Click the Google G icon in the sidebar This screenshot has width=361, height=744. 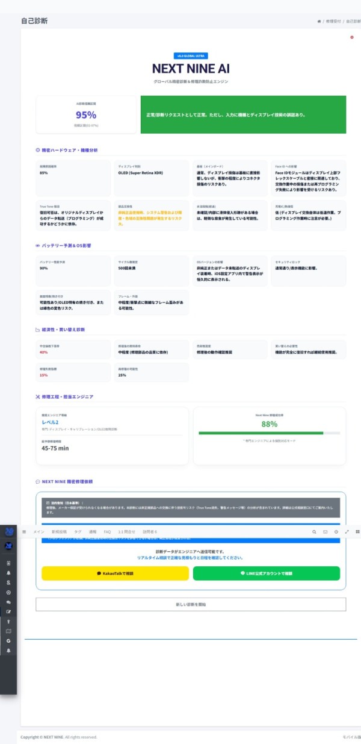(x=9, y=641)
